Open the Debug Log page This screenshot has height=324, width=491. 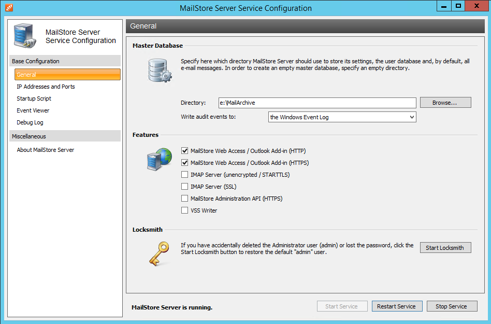(30, 122)
